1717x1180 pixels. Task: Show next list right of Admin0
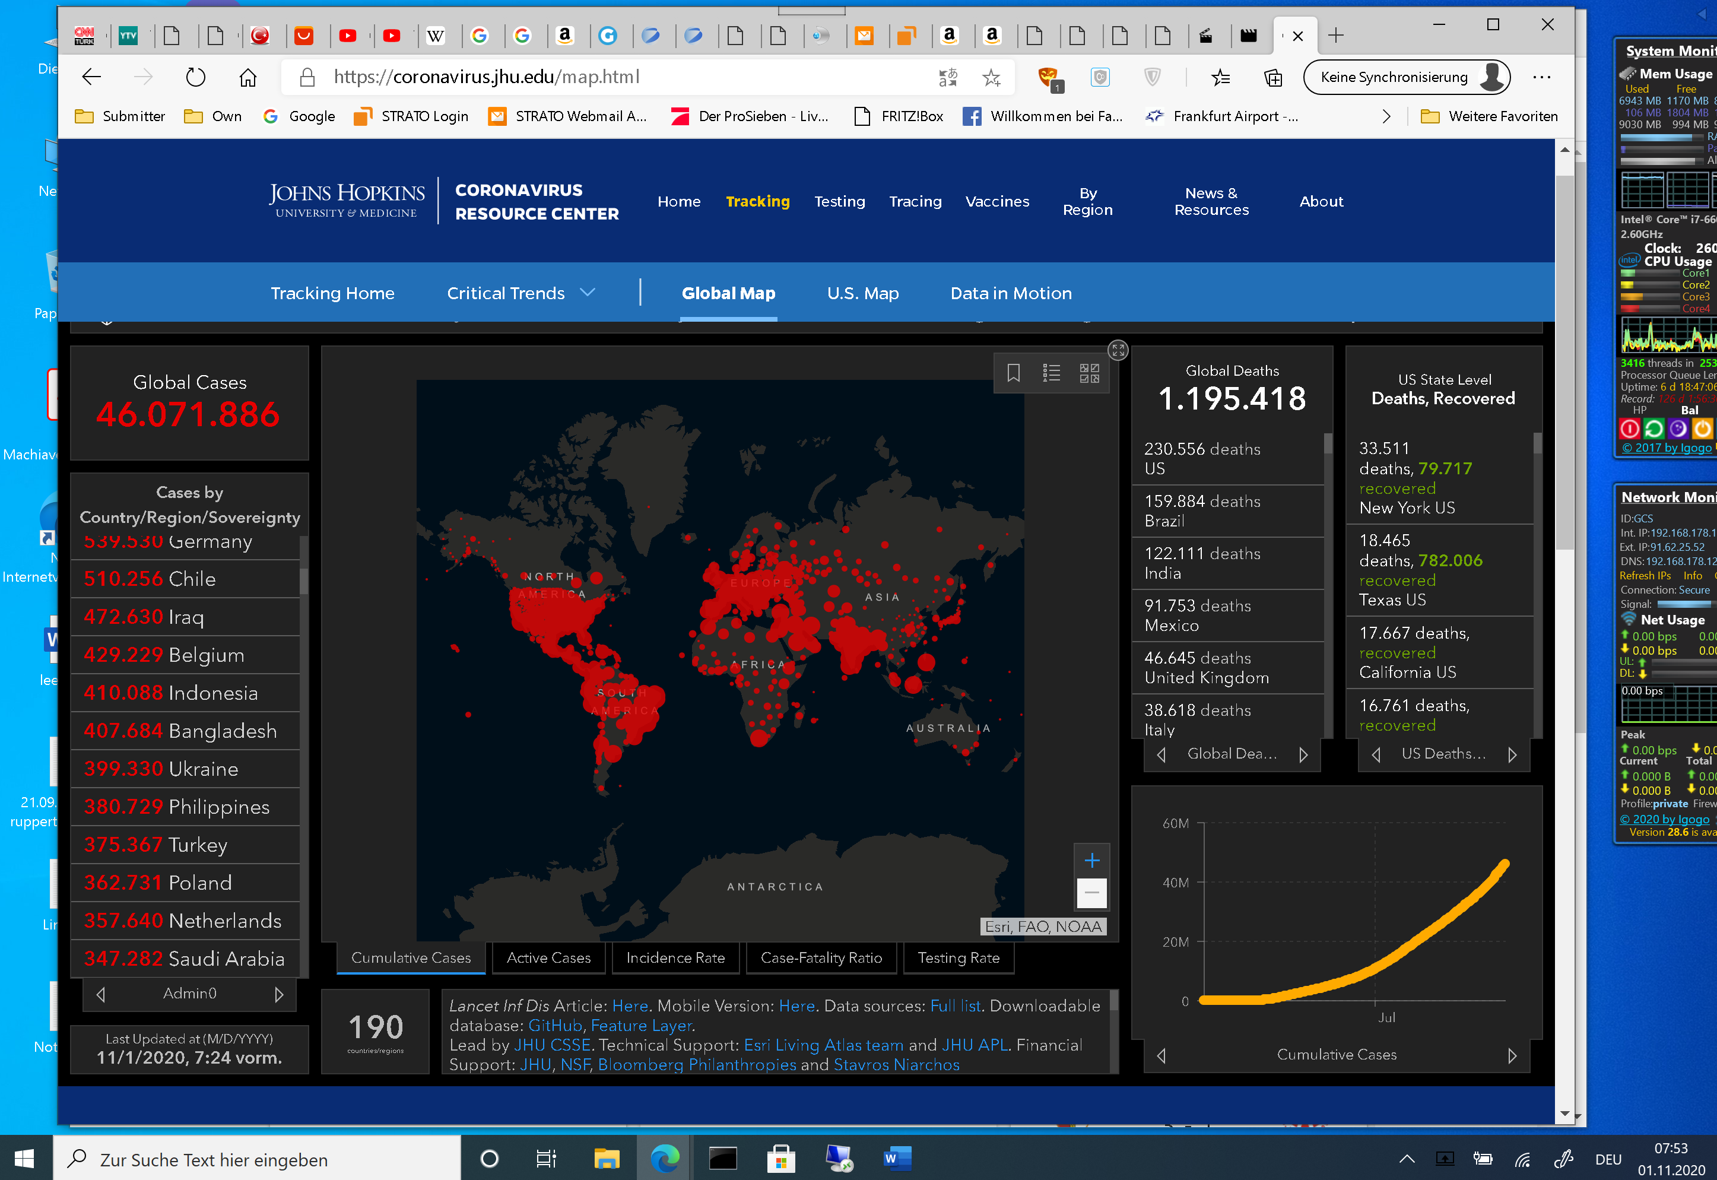tap(279, 994)
